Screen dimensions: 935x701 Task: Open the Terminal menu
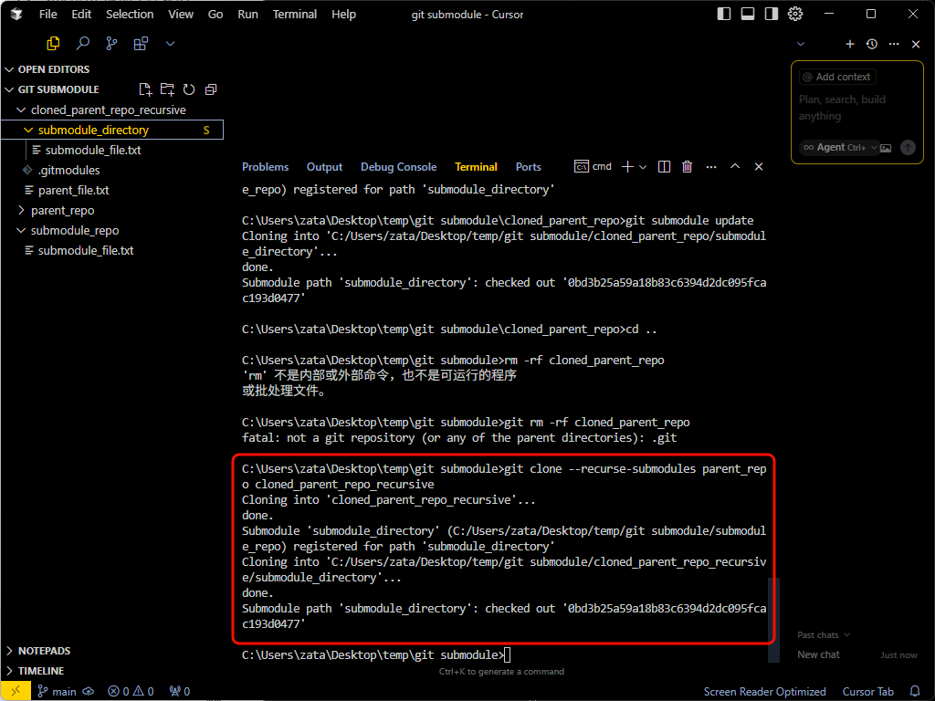click(x=294, y=14)
